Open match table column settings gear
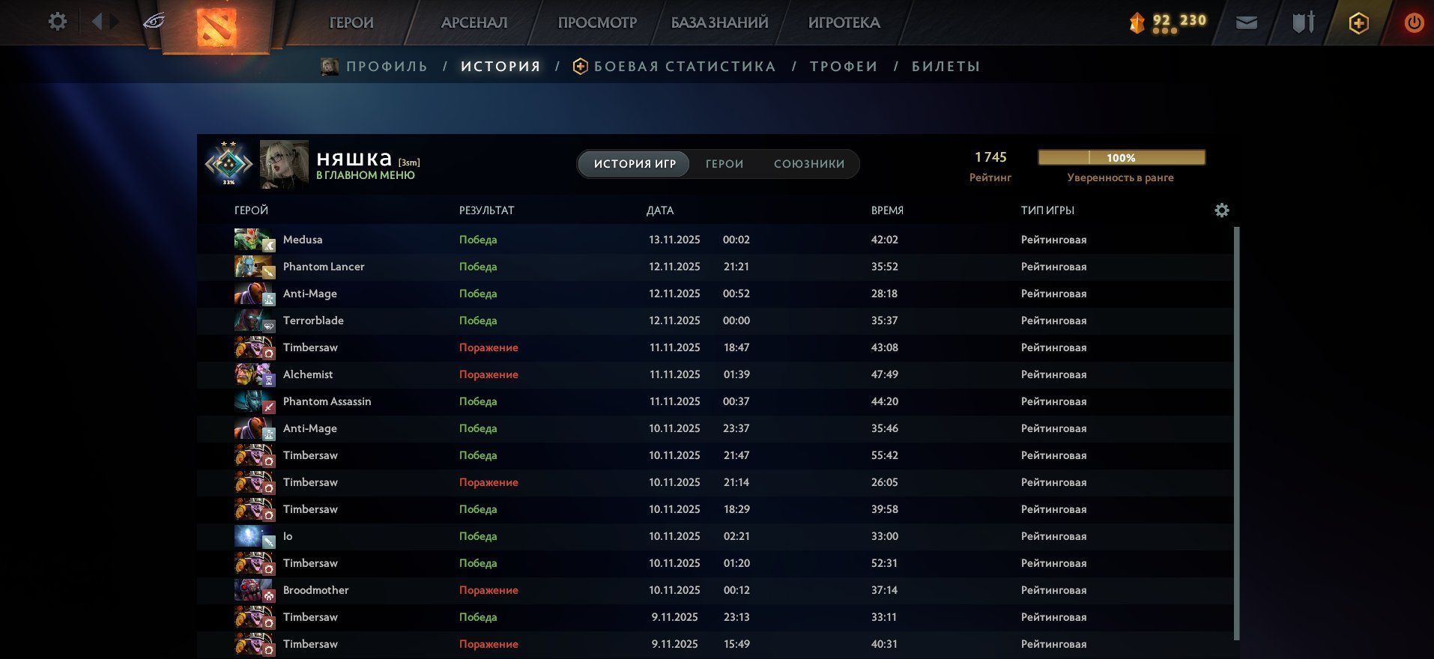This screenshot has height=659, width=1434. pos(1221,210)
